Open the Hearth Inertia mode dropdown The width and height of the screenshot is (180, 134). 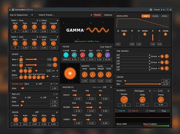(105, 66)
